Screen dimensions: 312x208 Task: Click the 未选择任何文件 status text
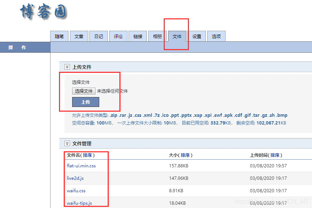(112, 91)
